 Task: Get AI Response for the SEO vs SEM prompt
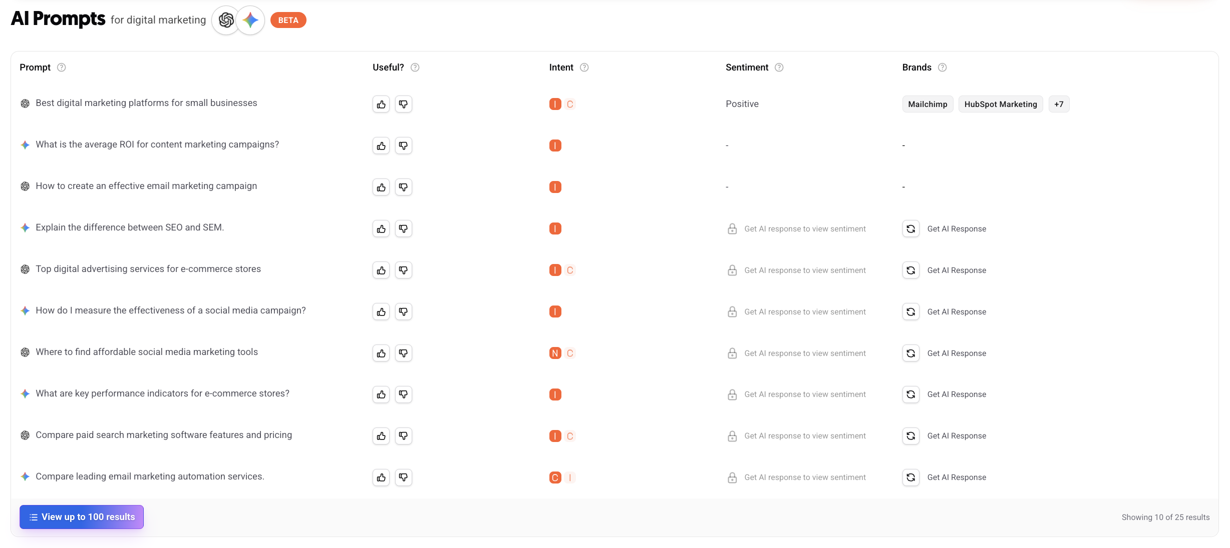[956, 228]
